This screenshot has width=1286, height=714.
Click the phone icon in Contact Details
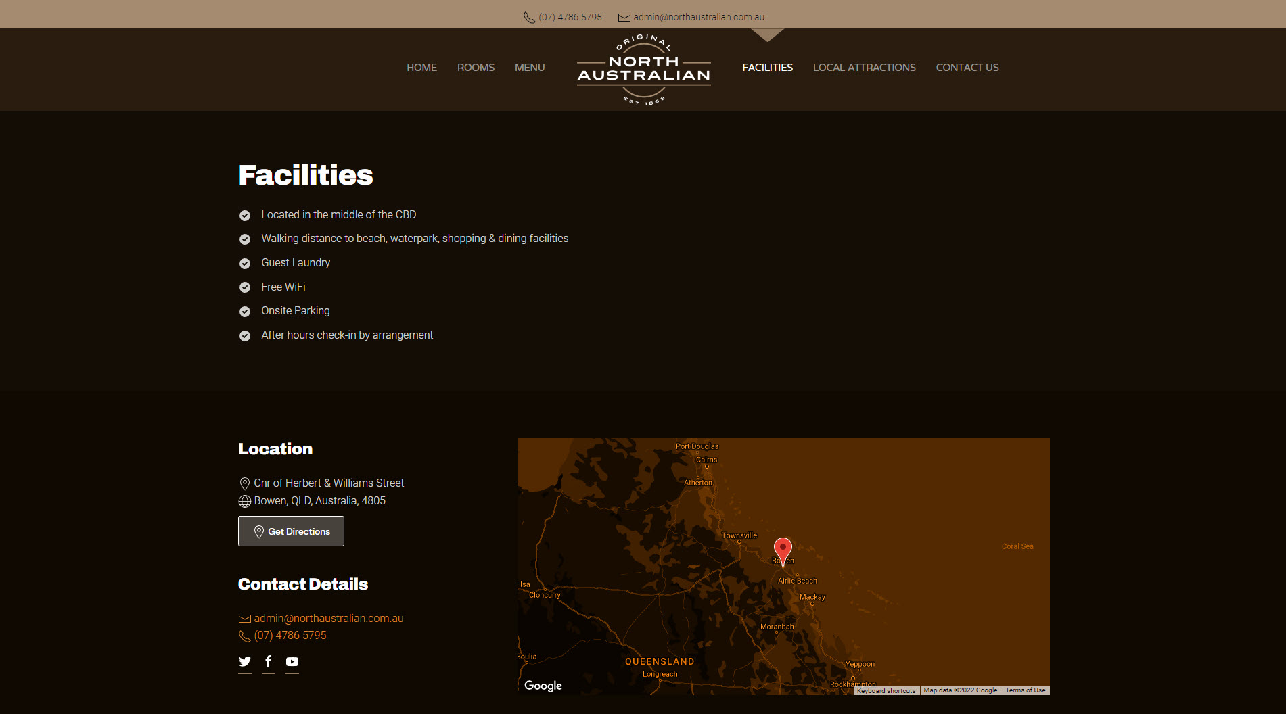[245, 636]
